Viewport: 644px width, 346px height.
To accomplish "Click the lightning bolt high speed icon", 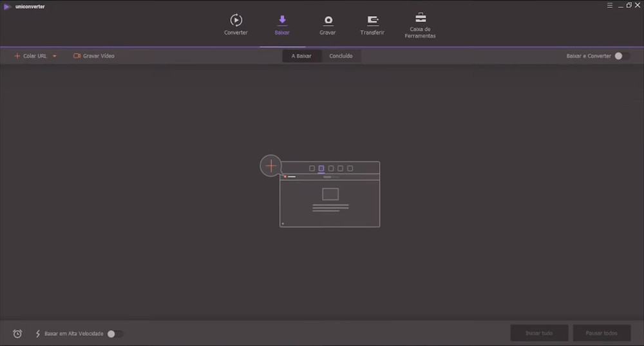I will pos(38,334).
